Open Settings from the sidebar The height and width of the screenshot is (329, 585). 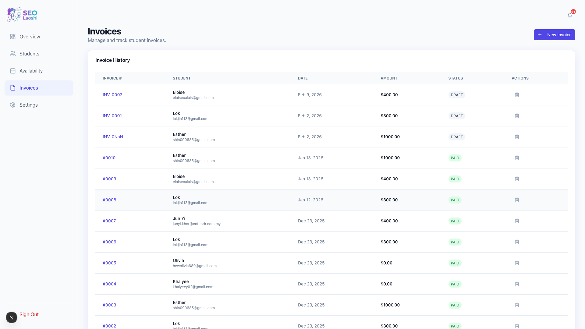28,105
